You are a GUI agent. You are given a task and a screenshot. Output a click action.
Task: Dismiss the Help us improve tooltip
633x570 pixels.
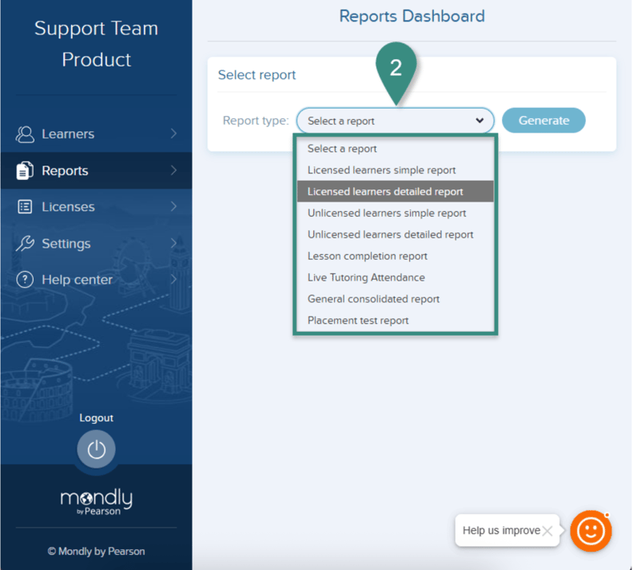[547, 531]
